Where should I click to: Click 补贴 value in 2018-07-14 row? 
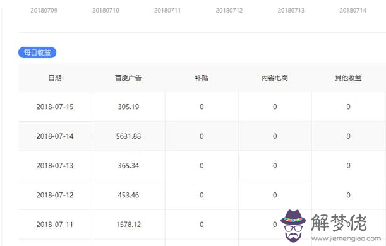[x=202, y=136]
